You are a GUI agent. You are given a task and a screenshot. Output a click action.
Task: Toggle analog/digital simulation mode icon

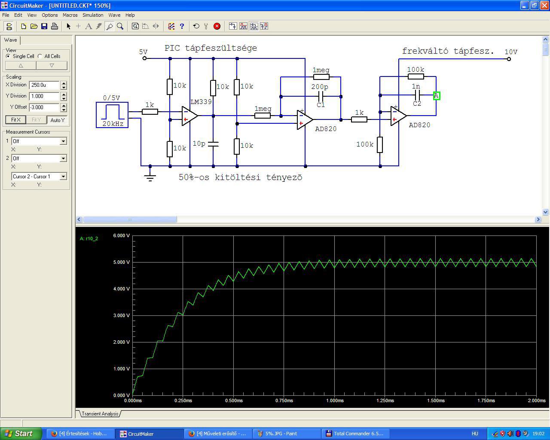[171, 26]
